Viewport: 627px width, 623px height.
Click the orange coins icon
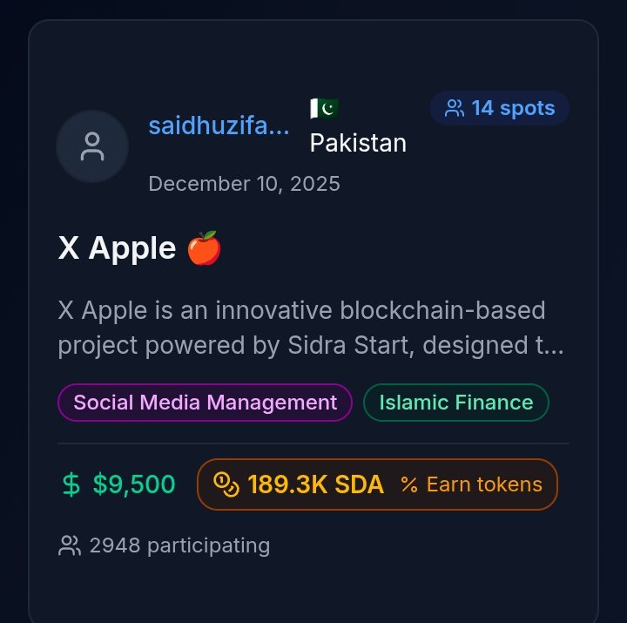(226, 484)
